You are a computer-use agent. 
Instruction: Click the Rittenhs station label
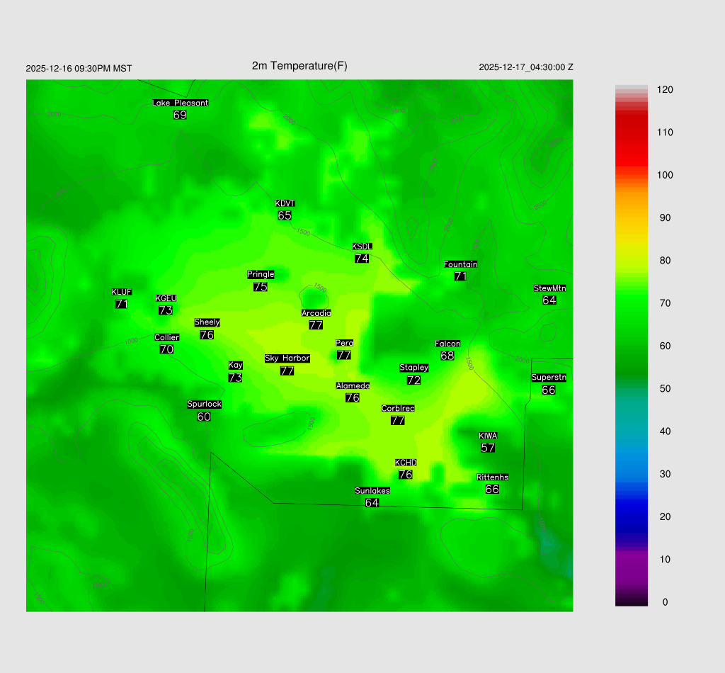[x=492, y=477]
